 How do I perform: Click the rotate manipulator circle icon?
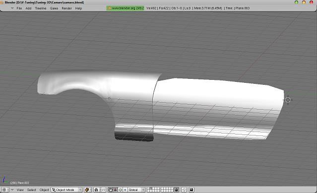(120, 190)
